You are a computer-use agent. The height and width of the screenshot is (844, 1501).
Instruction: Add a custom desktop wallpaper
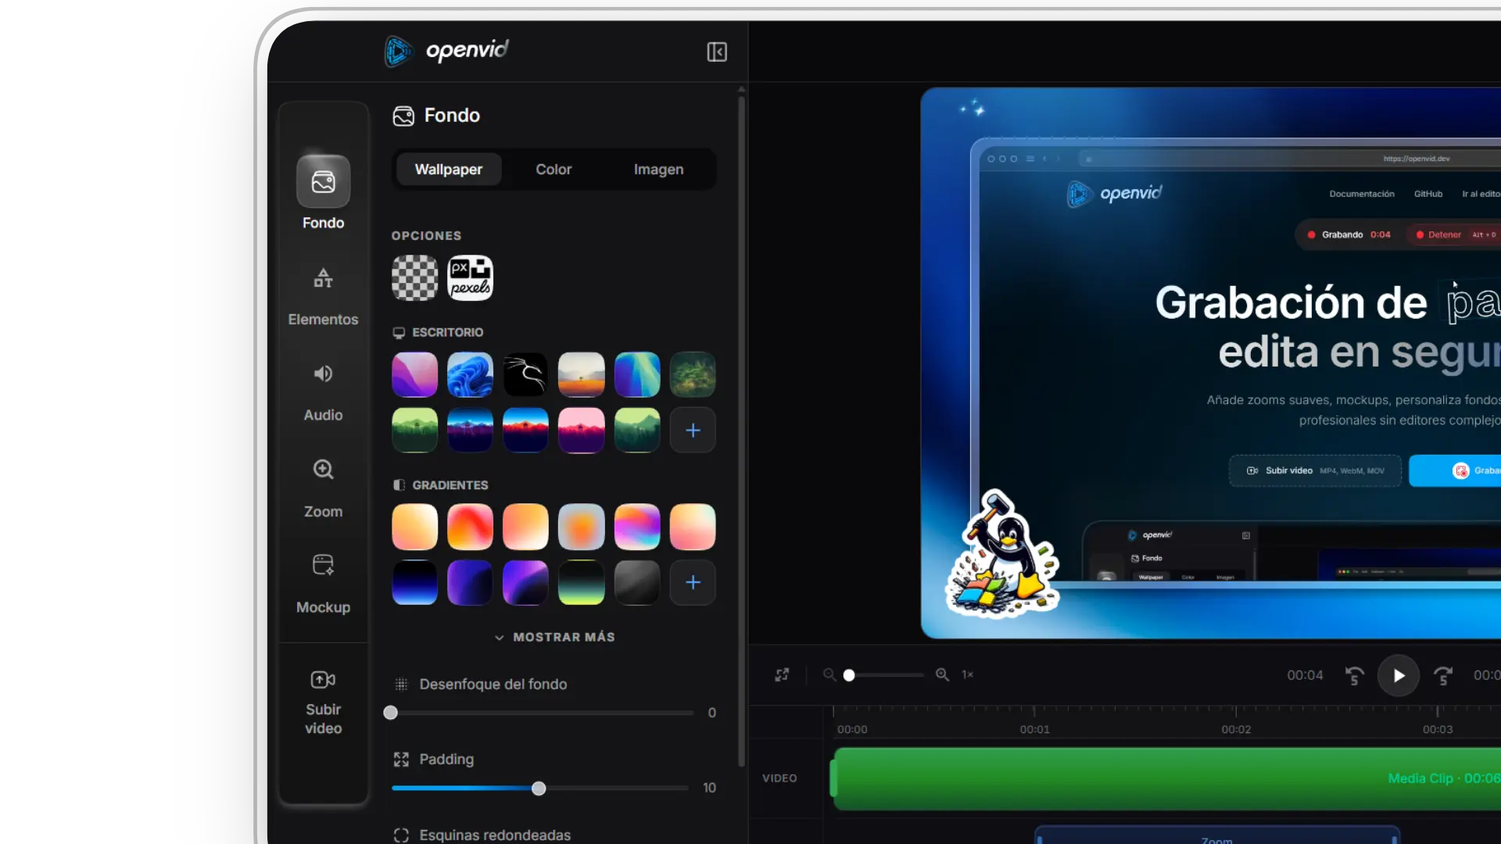pyautogui.click(x=693, y=430)
